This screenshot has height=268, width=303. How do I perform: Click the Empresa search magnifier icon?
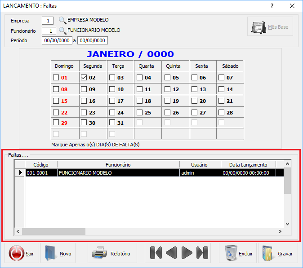pyautogui.click(x=62, y=20)
